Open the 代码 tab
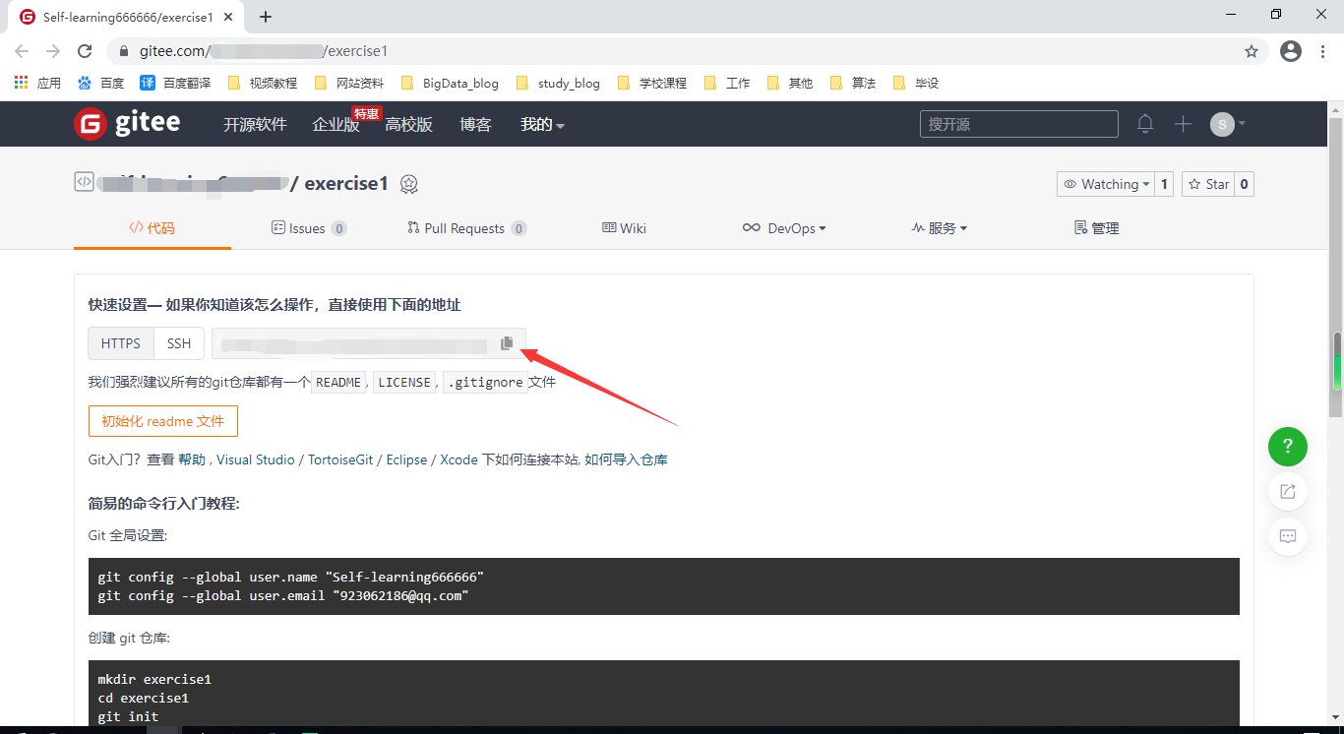The height and width of the screenshot is (734, 1344). coord(153,228)
